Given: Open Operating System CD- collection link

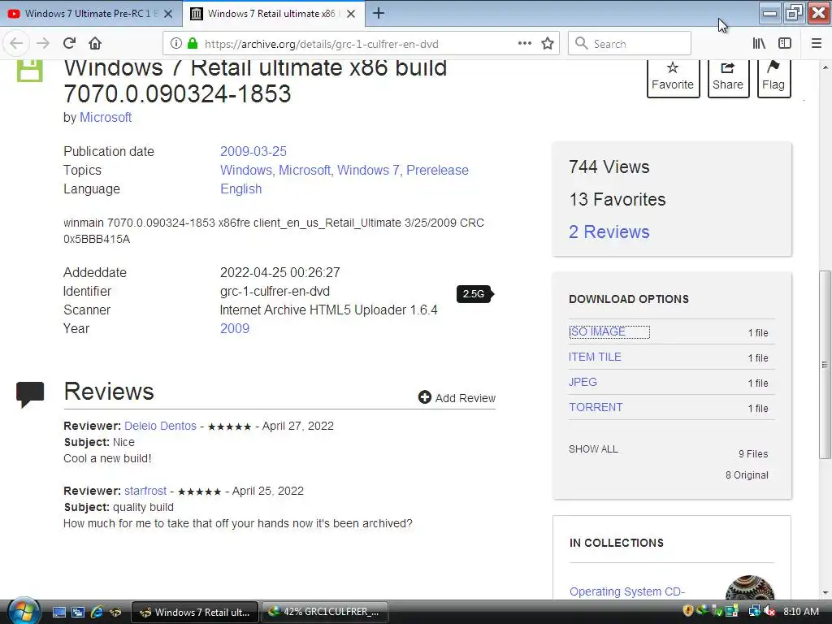Looking at the screenshot, I should (x=627, y=591).
